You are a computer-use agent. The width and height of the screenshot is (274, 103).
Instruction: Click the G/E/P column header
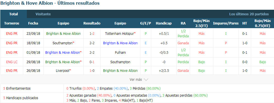click(146, 23)
